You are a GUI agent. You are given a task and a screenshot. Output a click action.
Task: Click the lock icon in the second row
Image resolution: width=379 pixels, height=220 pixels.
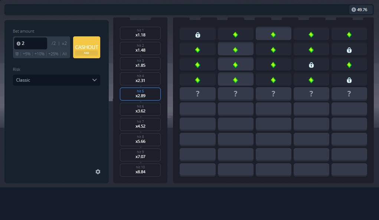coord(349,50)
